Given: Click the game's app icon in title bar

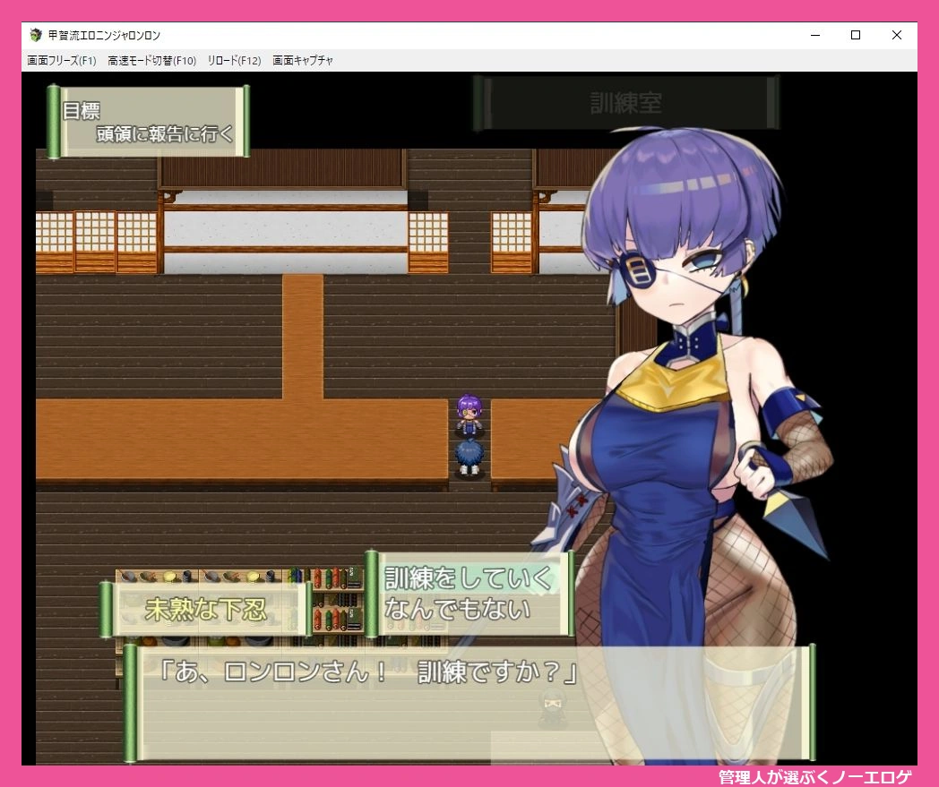Looking at the screenshot, I should tap(36, 36).
